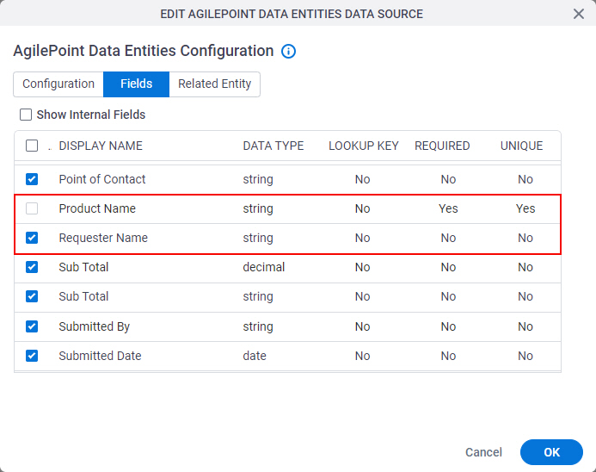
Task: Uncheck the Requester Name field
Action: pyautogui.click(x=32, y=238)
